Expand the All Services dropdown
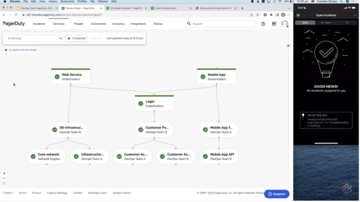 34,38
